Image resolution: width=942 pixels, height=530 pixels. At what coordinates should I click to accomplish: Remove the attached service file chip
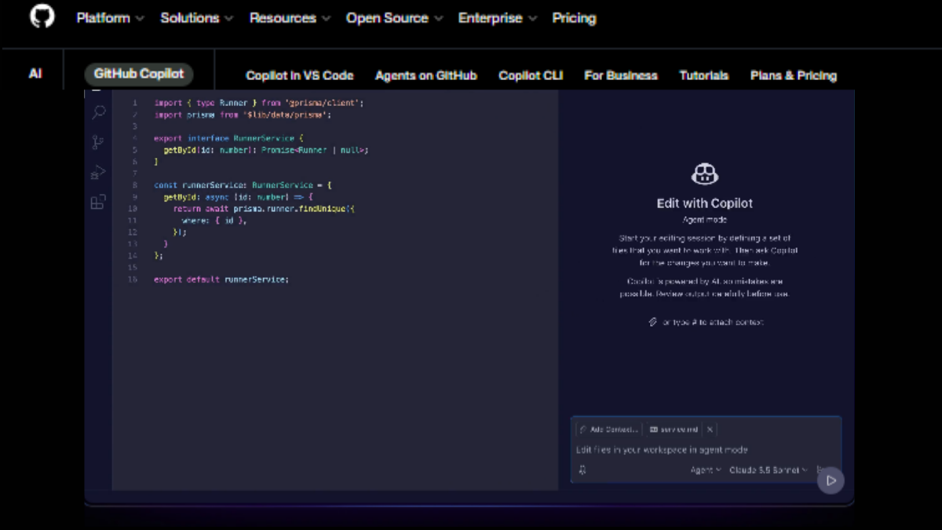pos(710,429)
